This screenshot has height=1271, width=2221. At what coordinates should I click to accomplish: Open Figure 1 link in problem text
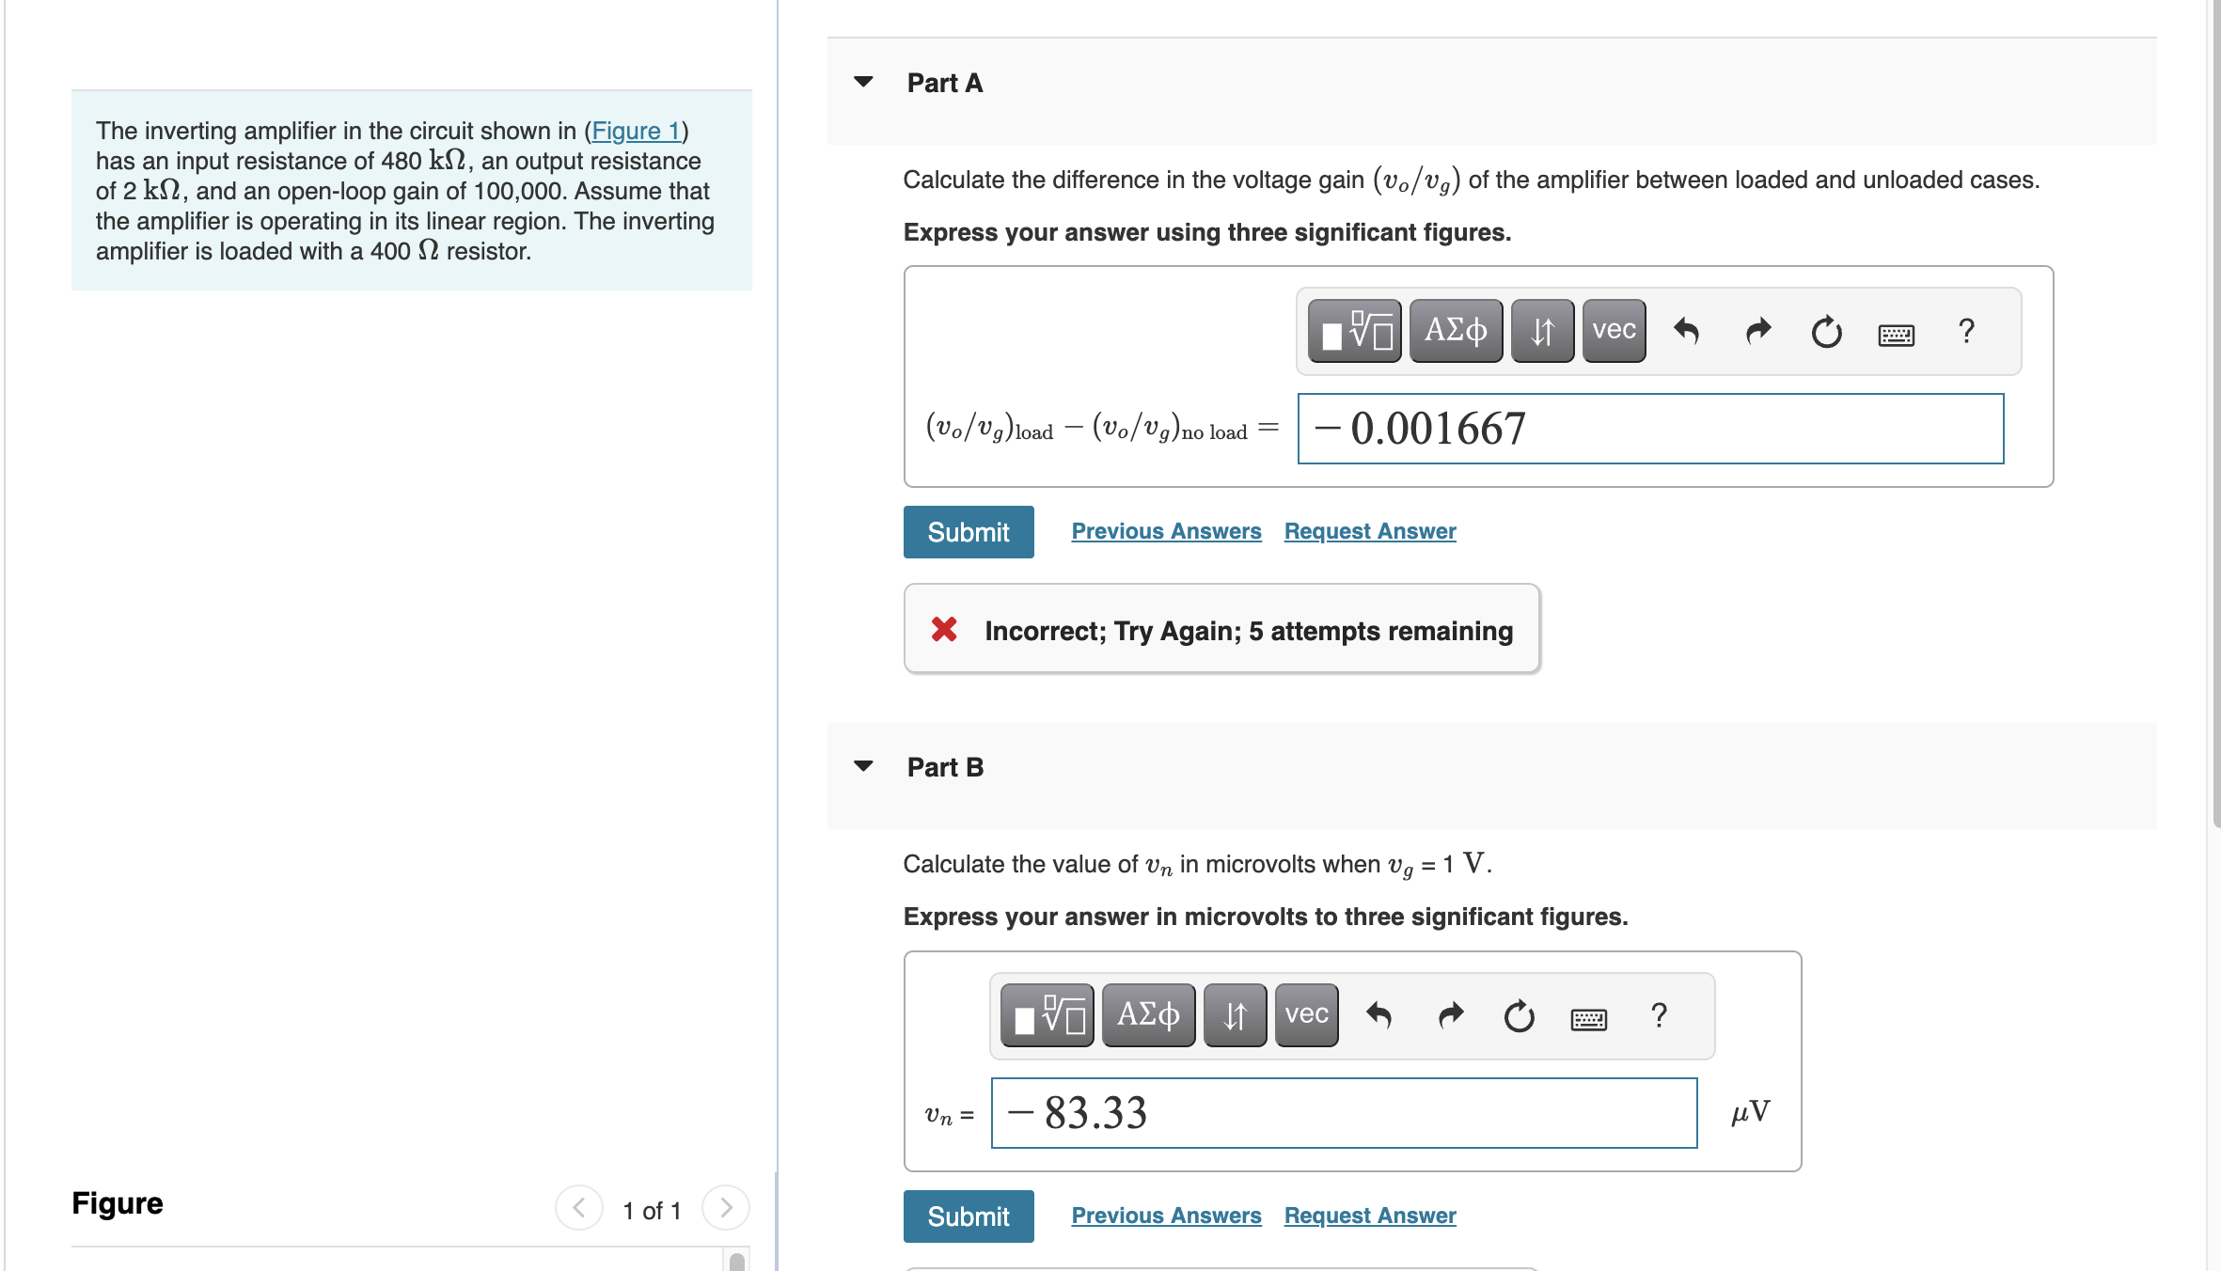point(636,131)
